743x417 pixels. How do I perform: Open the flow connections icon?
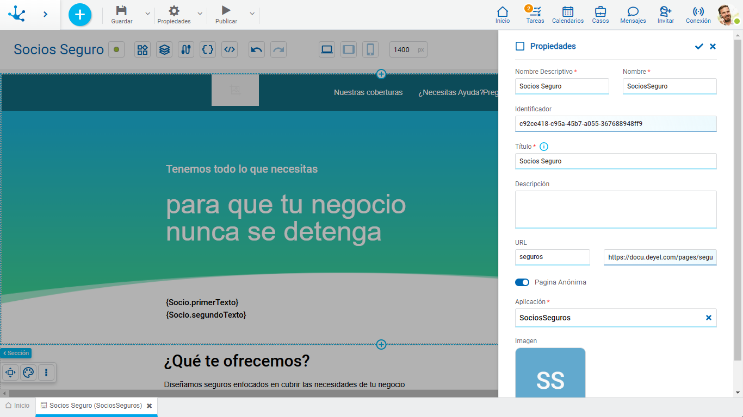tap(186, 49)
